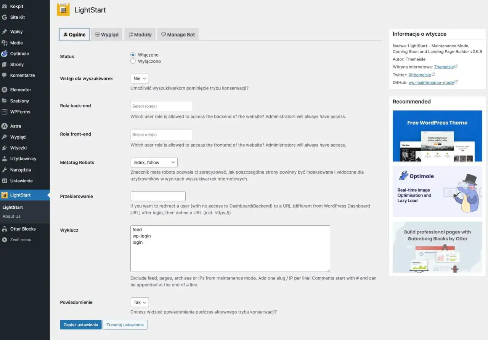The height and width of the screenshot is (340, 488).
Task: Switch to the Ogólne tab
Action: point(74,35)
